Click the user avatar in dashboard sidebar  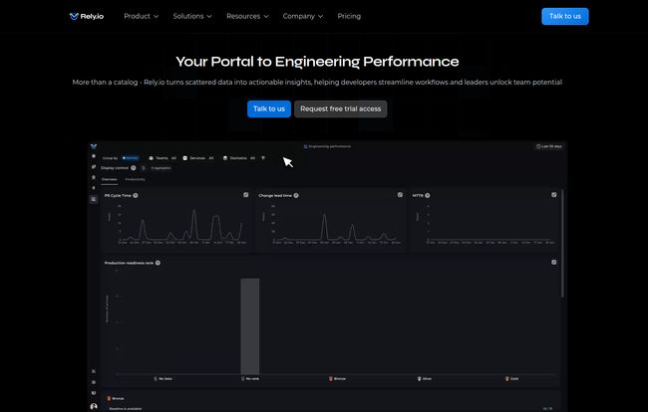tap(94, 407)
